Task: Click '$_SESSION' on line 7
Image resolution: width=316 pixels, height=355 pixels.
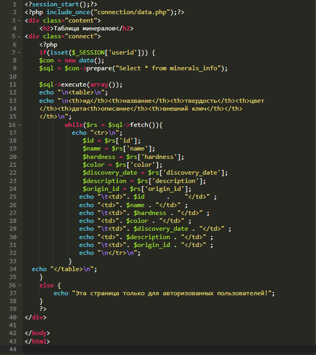Action: point(88,52)
